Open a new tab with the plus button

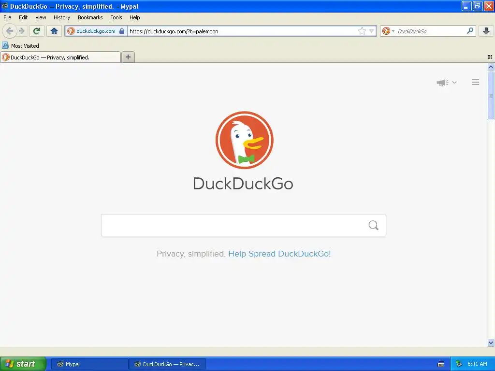click(128, 57)
